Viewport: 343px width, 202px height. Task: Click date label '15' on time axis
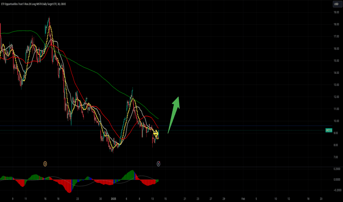(165, 199)
